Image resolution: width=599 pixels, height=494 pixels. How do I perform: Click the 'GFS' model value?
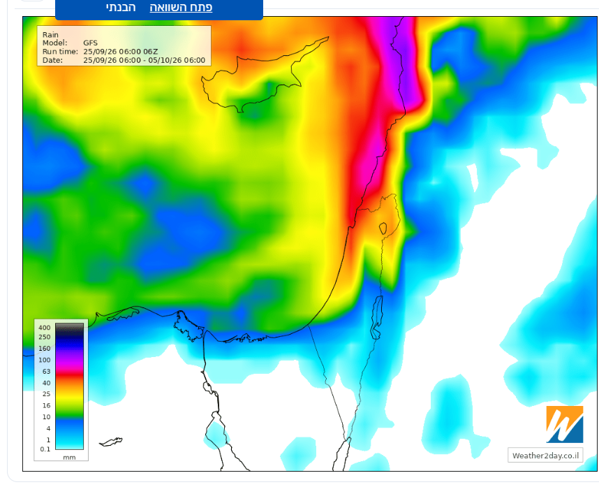pos(91,43)
